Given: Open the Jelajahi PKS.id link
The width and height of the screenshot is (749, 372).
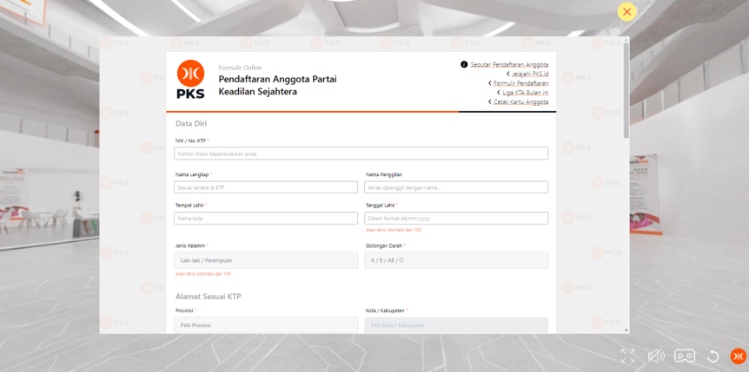Looking at the screenshot, I should click(529, 74).
